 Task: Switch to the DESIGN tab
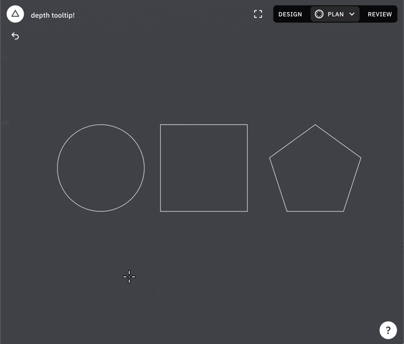tap(290, 14)
